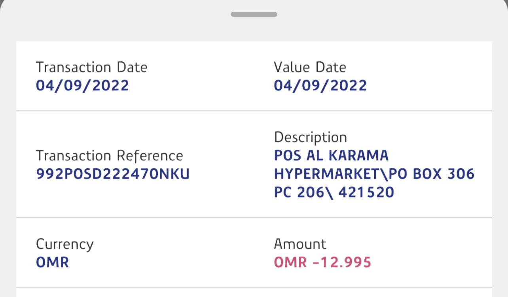
Task: Select the OMR -12.995 amount
Action: pyautogui.click(x=322, y=262)
